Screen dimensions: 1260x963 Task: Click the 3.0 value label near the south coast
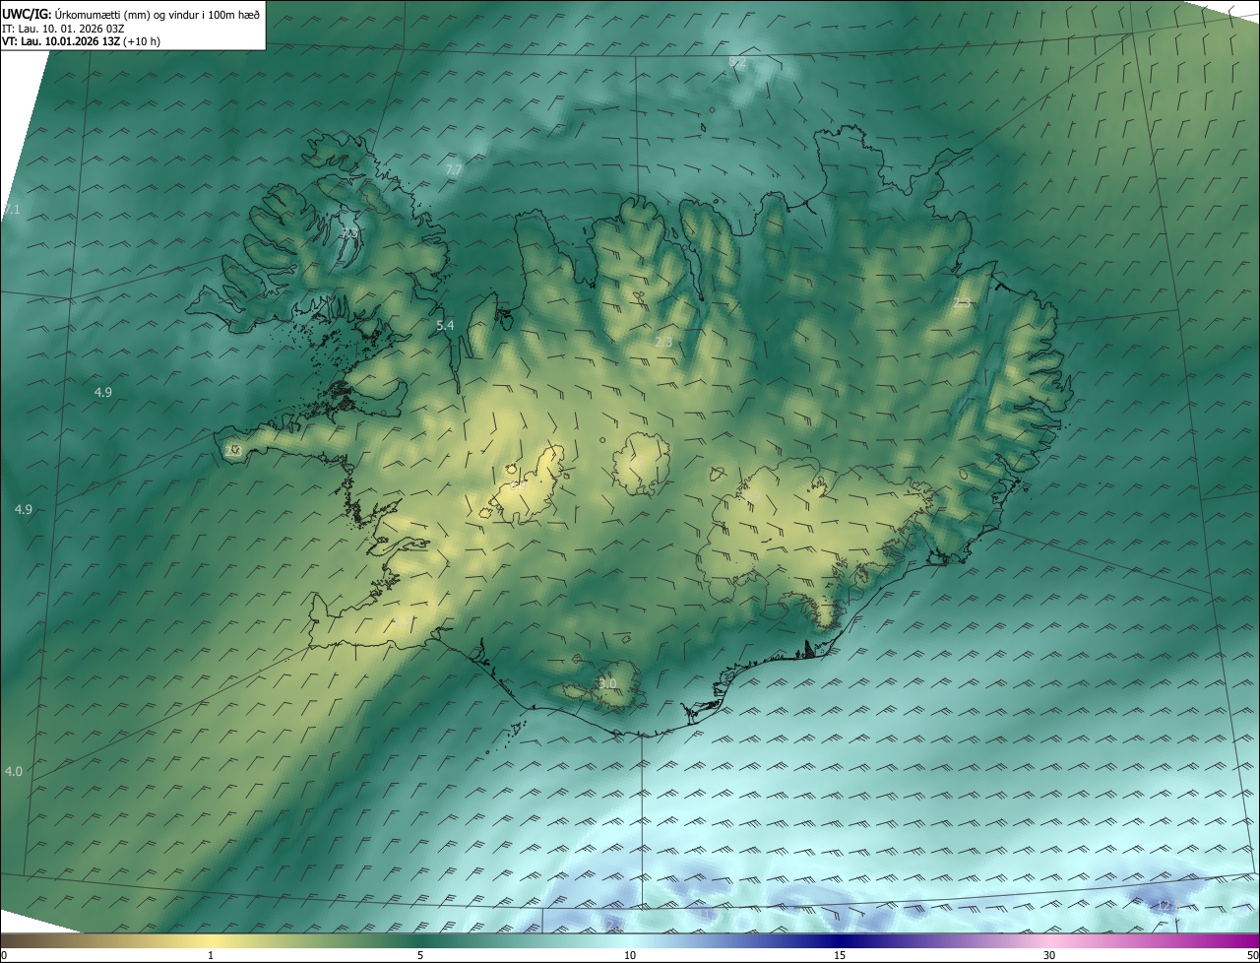(x=607, y=683)
